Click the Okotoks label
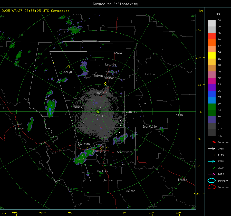231x216 pixels. click(103, 171)
